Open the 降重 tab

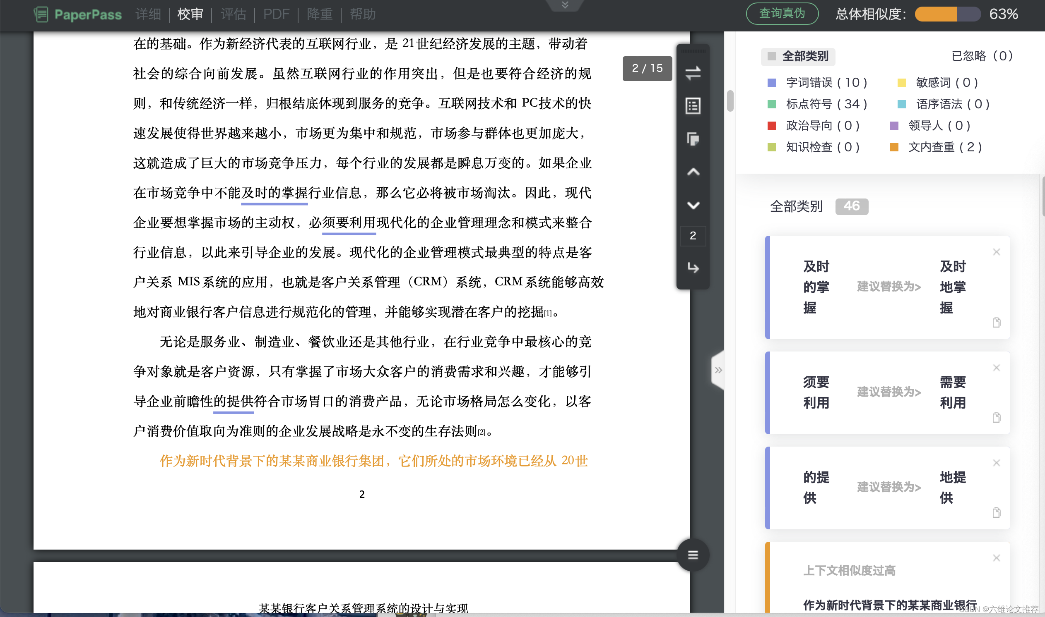(320, 14)
